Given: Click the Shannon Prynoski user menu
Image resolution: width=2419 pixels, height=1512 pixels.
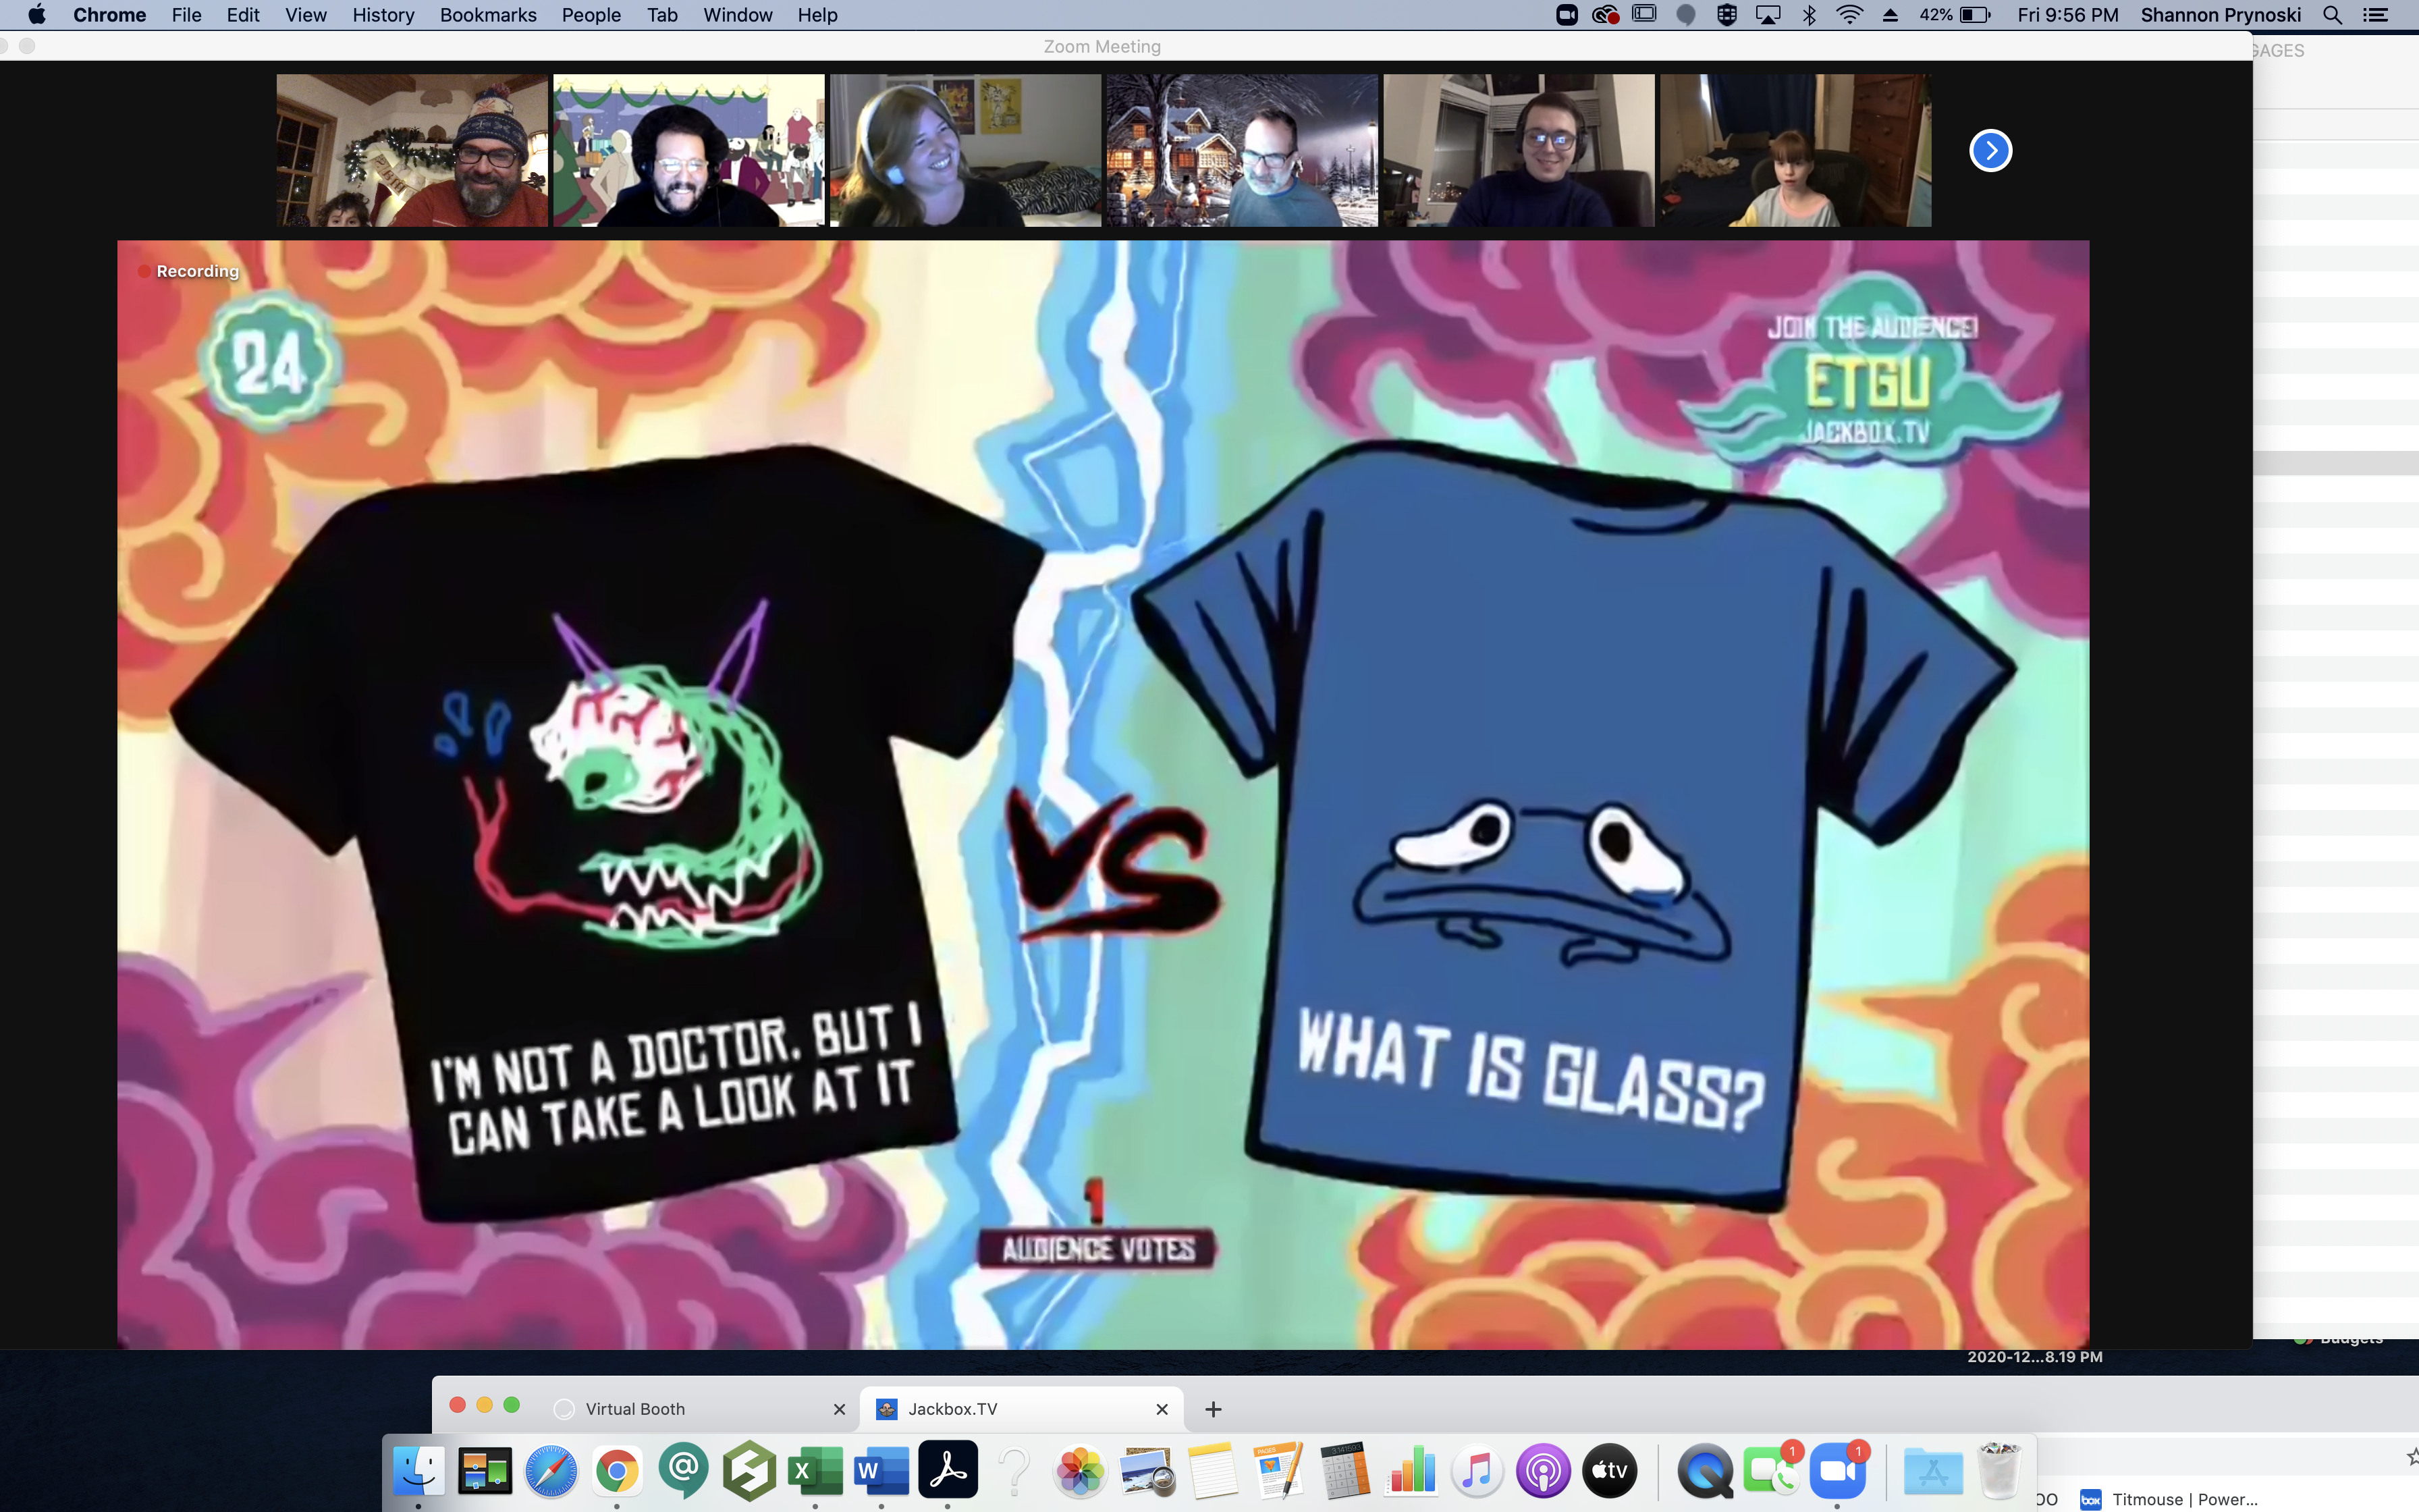Looking at the screenshot, I should pyautogui.click(x=2220, y=15).
